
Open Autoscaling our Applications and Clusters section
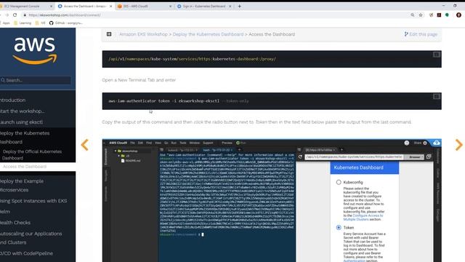(31, 238)
